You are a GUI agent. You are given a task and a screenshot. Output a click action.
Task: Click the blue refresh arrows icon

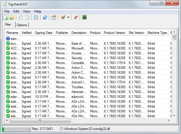45,18
